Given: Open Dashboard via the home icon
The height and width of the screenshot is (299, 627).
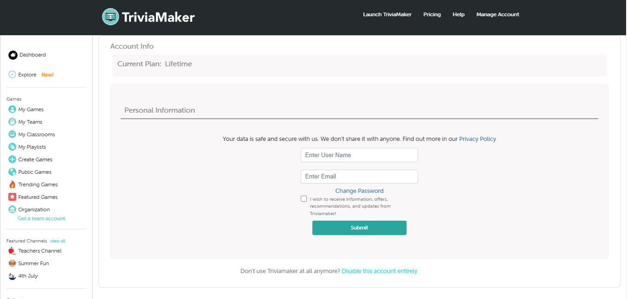Looking at the screenshot, I should [x=13, y=55].
